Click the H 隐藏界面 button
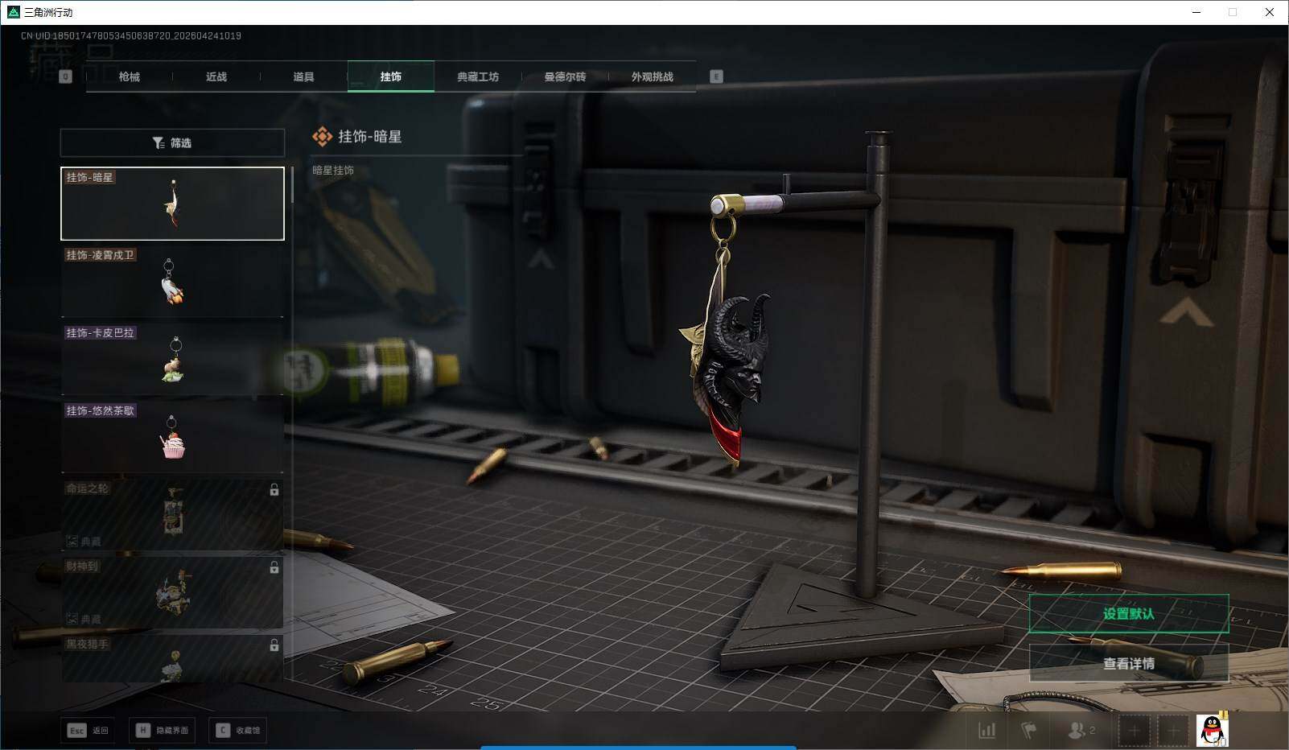This screenshot has width=1289, height=750. [x=163, y=731]
